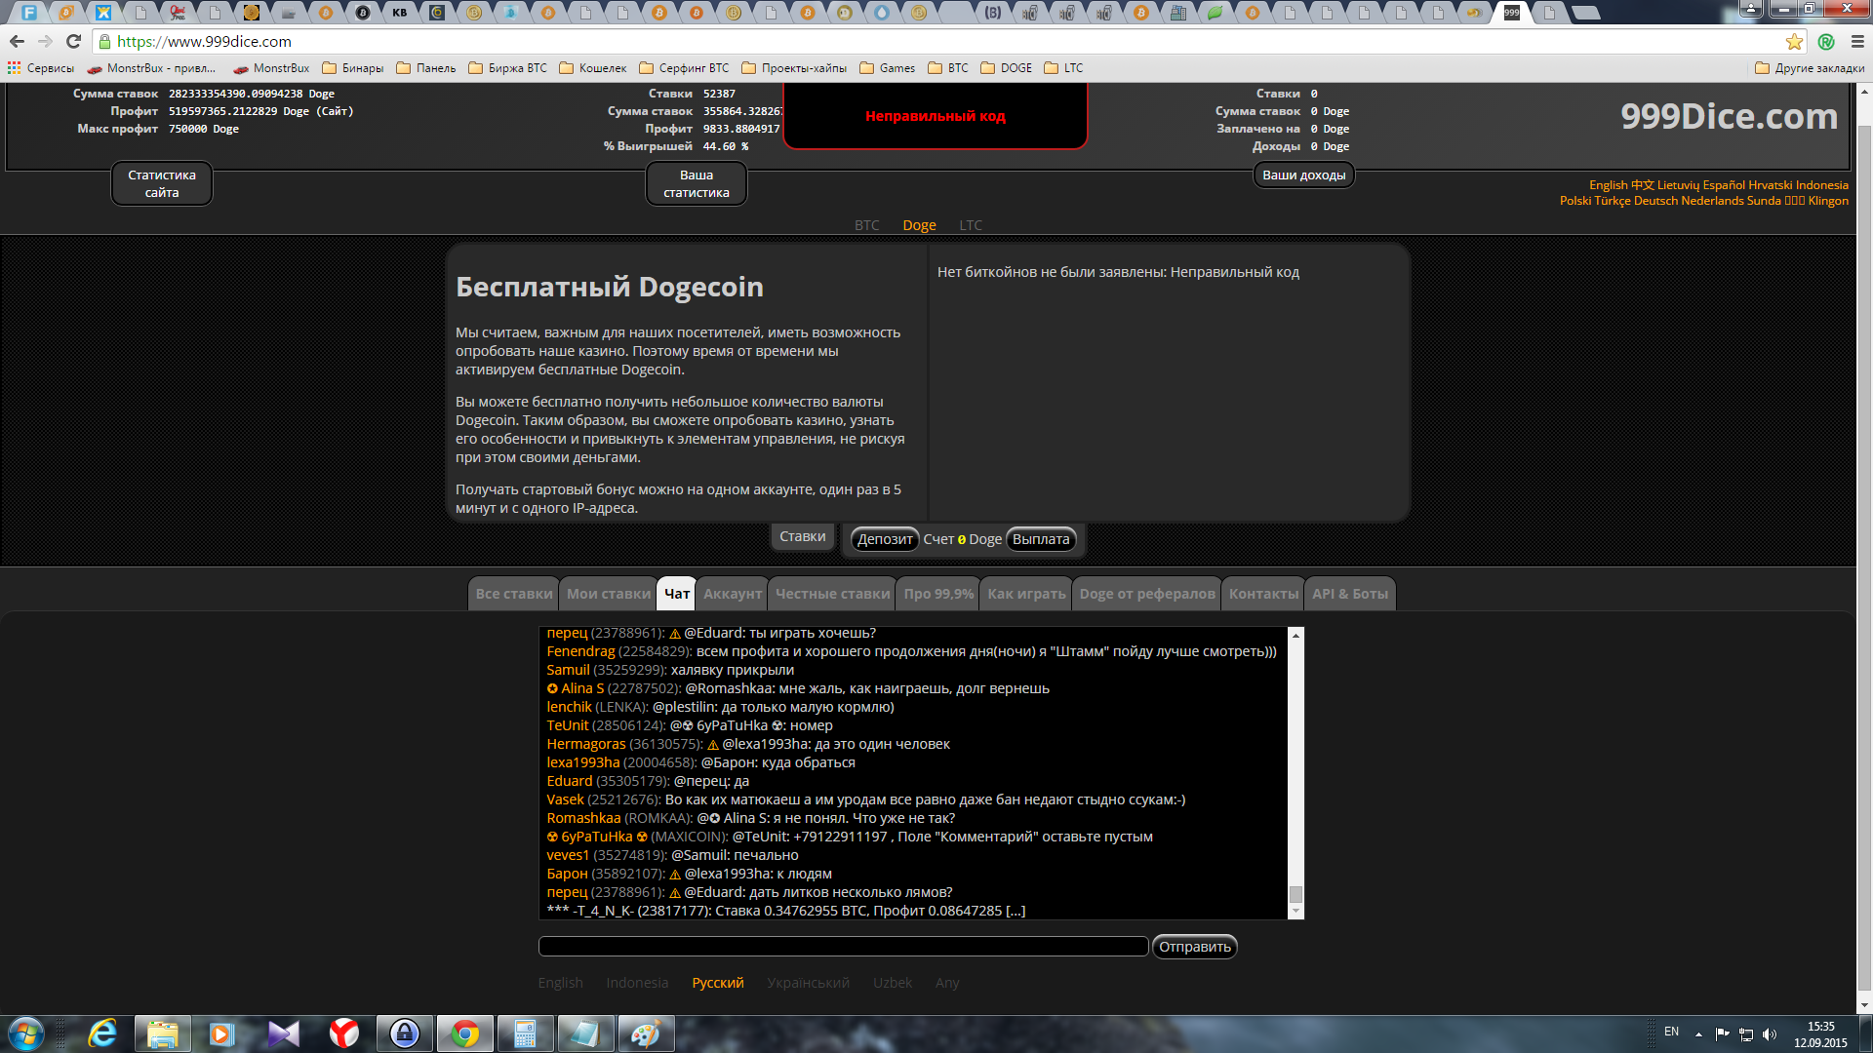Viewport: 1873px width, 1053px height.
Task: Open the Все ставки tab
Action: (x=514, y=594)
